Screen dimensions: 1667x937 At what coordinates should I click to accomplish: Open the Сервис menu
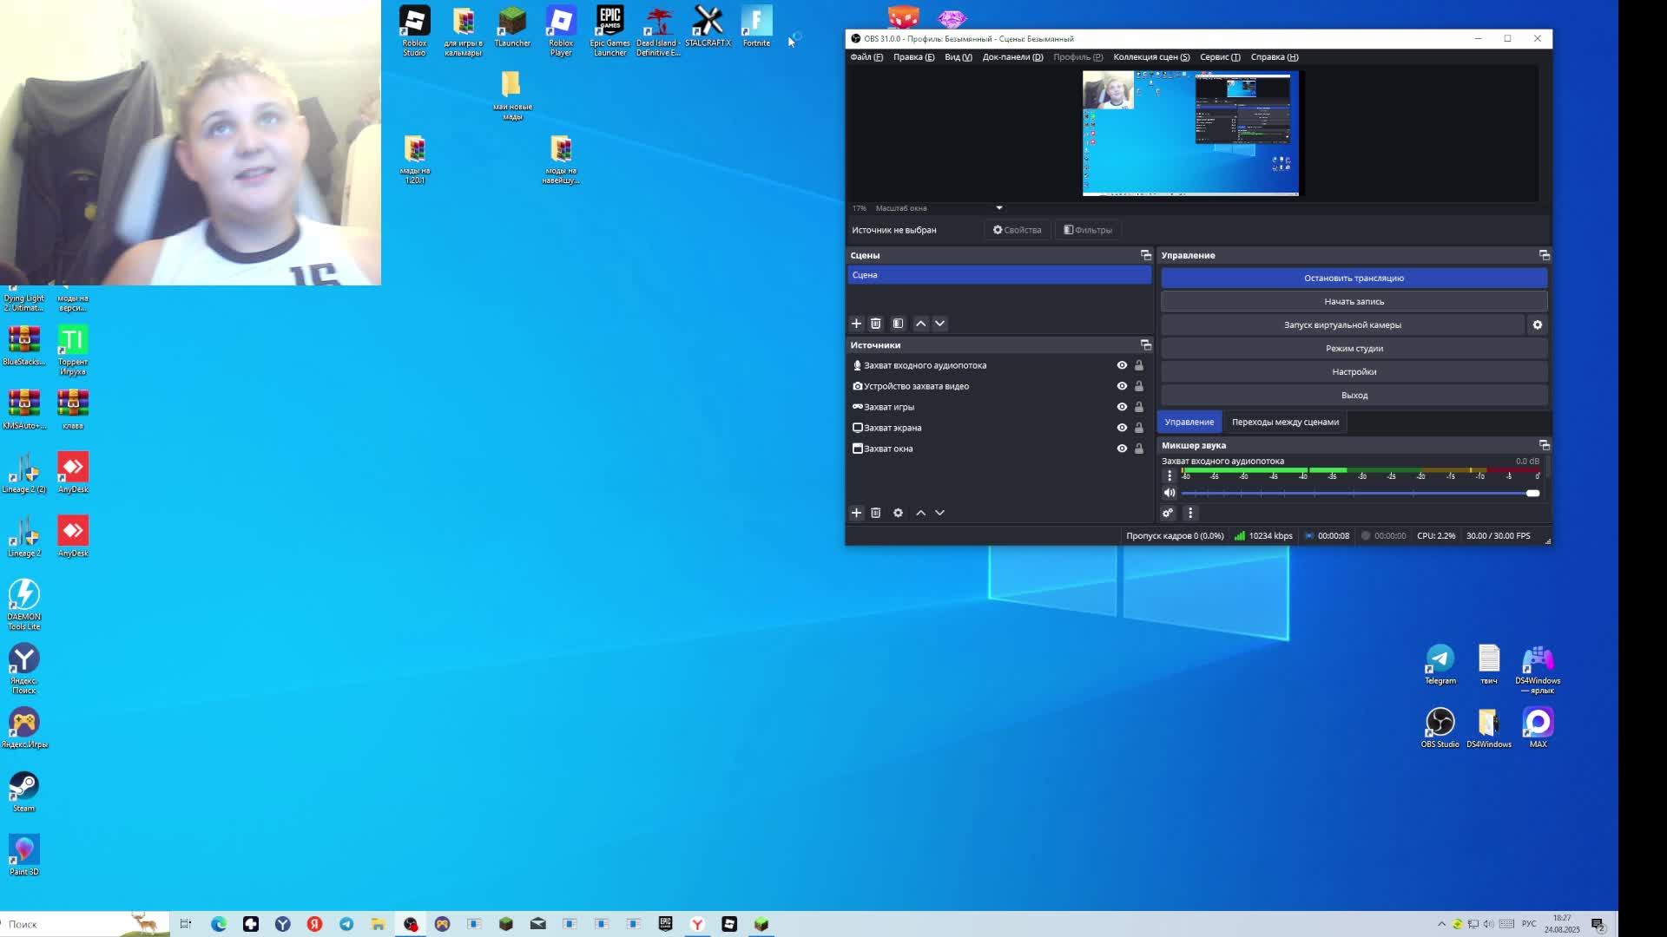(x=1219, y=57)
